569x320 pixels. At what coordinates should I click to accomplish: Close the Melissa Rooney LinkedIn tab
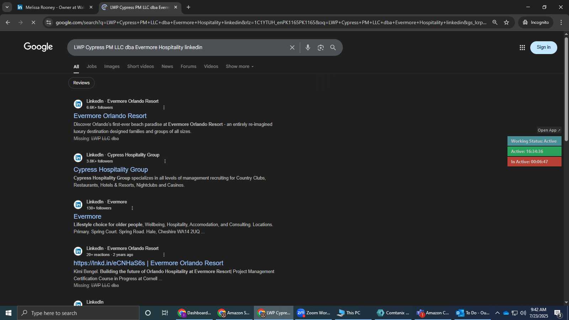tap(91, 7)
